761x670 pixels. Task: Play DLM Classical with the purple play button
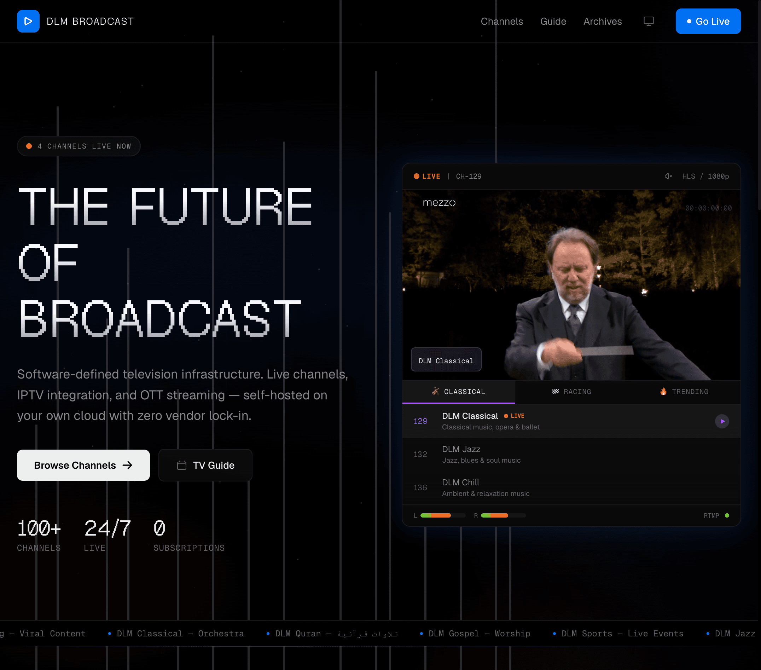(722, 421)
